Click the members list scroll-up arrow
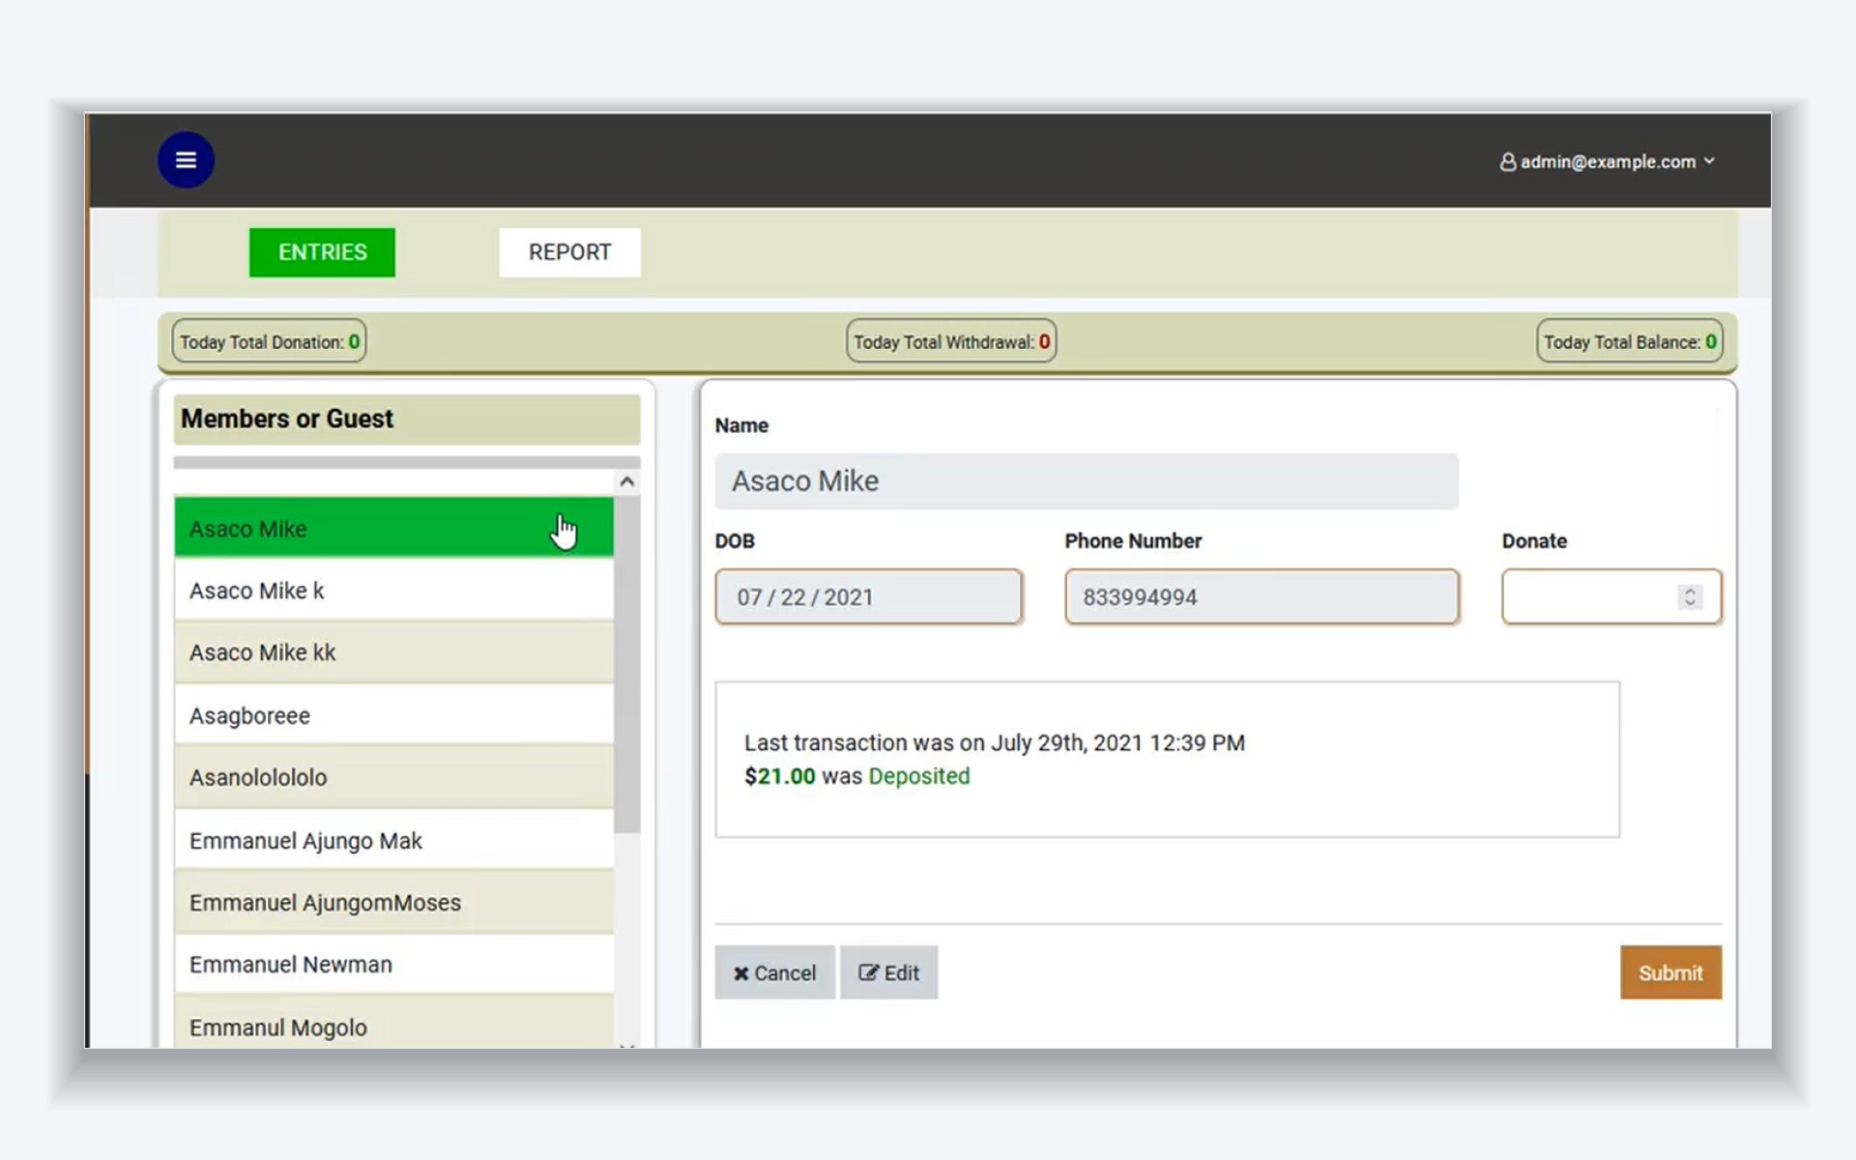Viewport: 1856px width, 1160px height. (627, 481)
